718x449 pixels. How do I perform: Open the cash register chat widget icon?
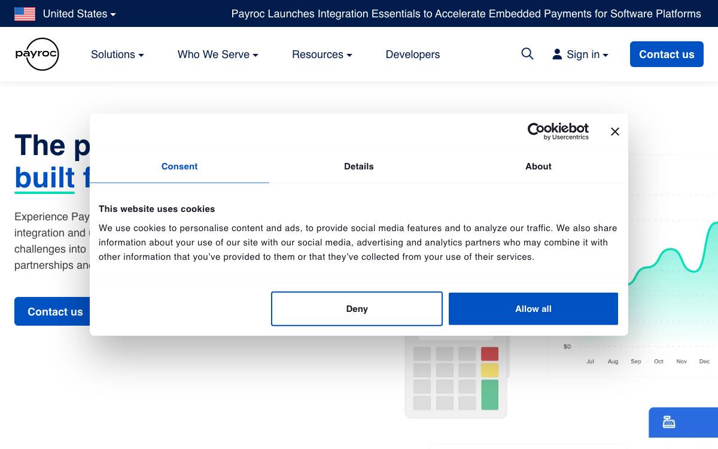pos(669,422)
